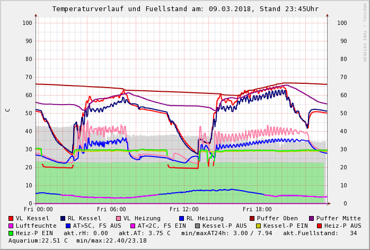The image size is (370, 250).
Task: Click the RRDTOOL / TOBI OETIKER watermark
Action: pyautogui.click(x=364, y=32)
